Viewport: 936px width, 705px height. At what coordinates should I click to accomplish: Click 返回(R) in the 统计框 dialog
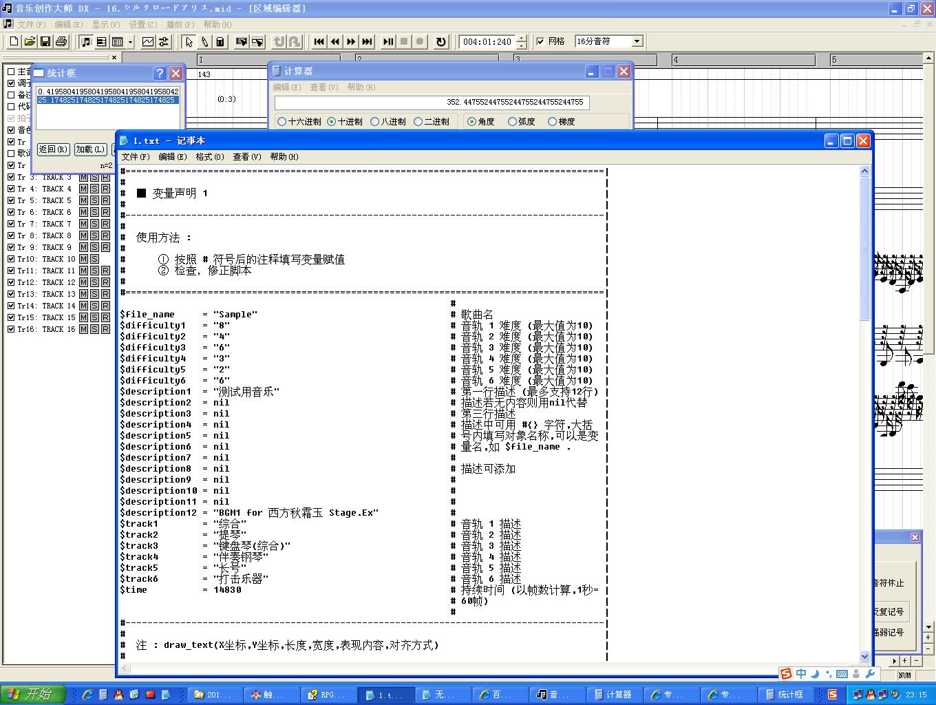pos(53,149)
